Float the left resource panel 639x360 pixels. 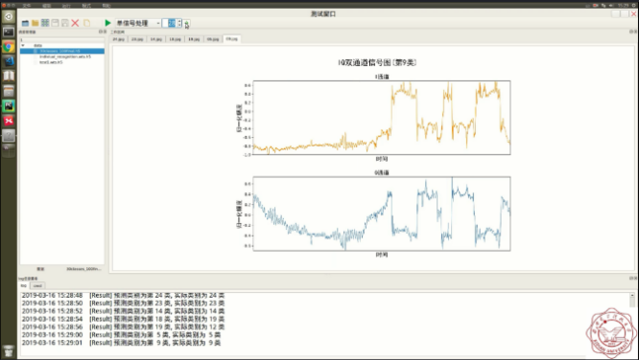click(x=101, y=32)
